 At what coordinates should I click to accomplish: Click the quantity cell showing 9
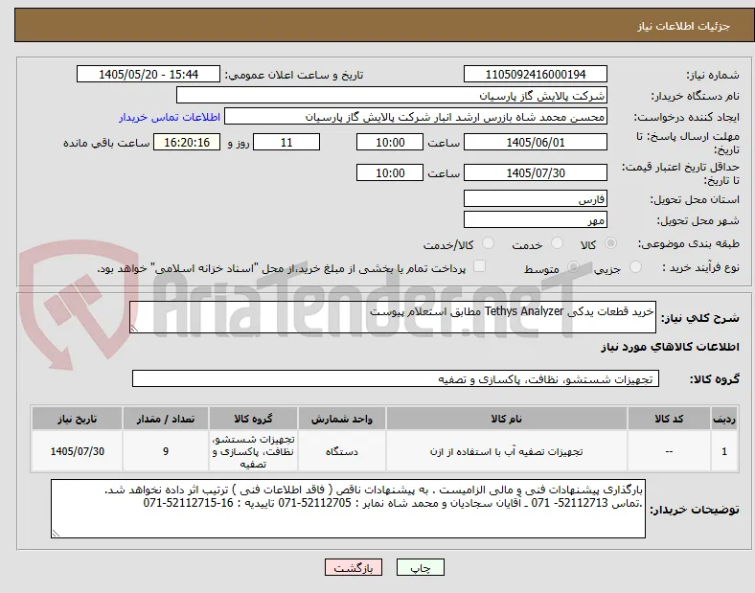166,451
